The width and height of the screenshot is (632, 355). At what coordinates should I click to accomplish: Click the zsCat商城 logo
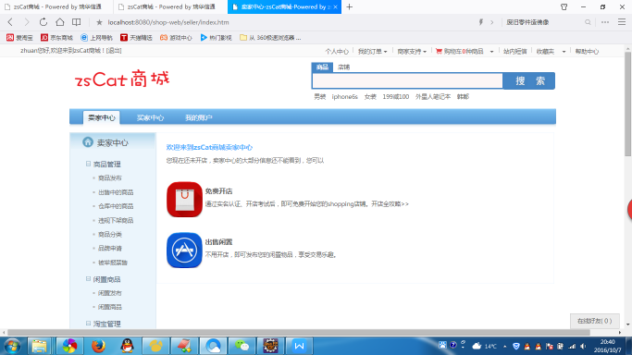point(122,79)
